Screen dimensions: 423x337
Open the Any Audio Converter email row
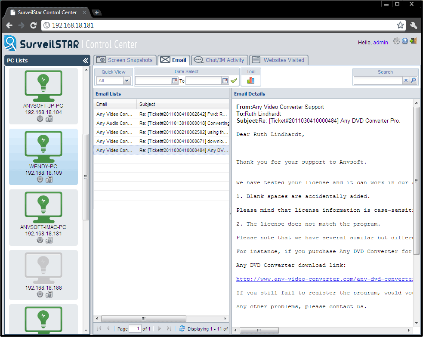(x=161, y=123)
